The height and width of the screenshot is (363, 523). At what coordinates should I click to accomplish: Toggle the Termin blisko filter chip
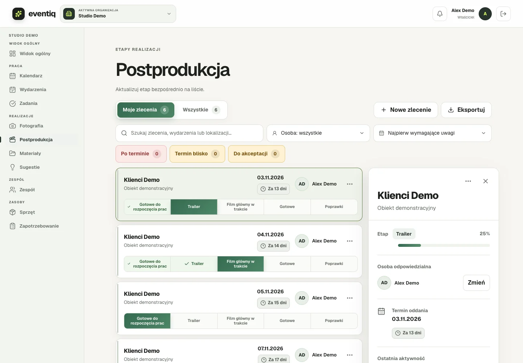197,154
